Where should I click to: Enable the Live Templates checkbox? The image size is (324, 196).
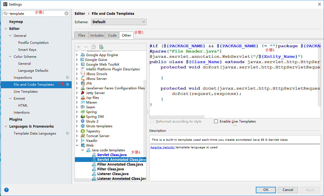point(216,121)
